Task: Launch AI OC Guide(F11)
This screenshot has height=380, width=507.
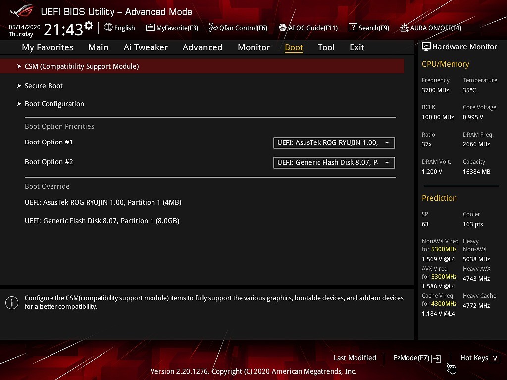Action: pyautogui.click(x=308, y=28)
